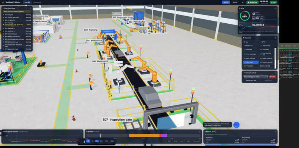
Task: Pause the simulation in the top bar
Action: pyautogui.click(x=243, y=2)
